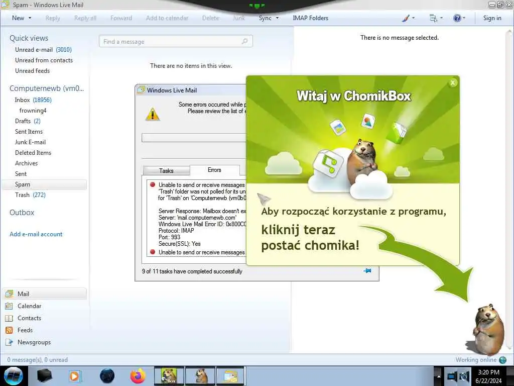514x386 pixels.
Task: Click the yellow warning icon in dialog
Action: (x=153, y=114)
